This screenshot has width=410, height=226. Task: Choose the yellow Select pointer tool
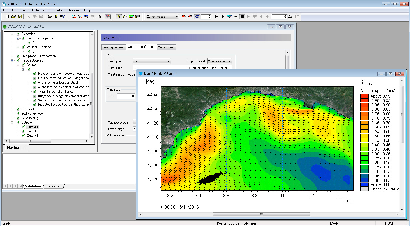119,17
